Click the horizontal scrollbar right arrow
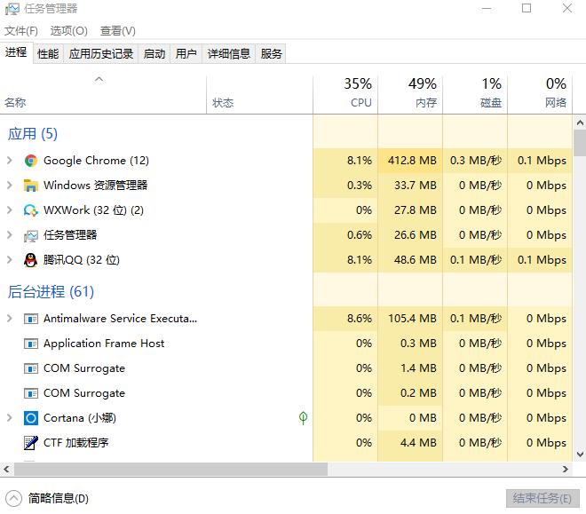586x514 pixels. [x=565, y=470]
